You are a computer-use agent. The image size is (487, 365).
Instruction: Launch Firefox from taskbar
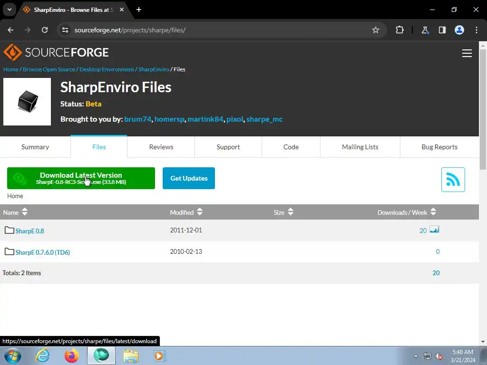point(72,355)
